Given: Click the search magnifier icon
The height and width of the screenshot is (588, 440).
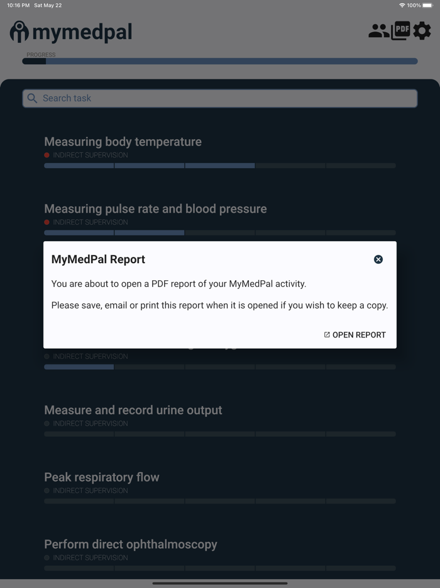Looking at the screenshot, I should point(33,98).
